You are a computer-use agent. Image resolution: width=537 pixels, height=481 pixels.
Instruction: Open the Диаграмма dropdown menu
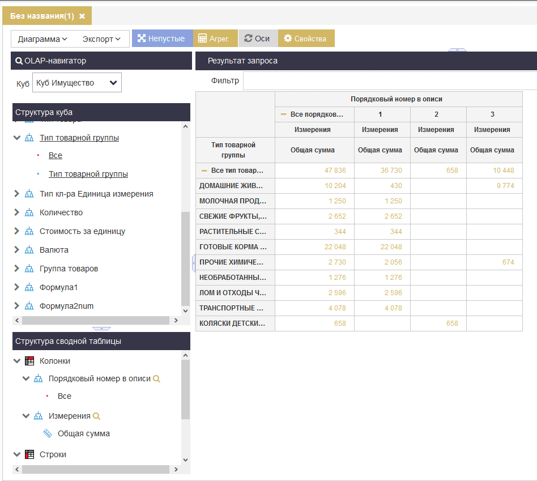42,39
